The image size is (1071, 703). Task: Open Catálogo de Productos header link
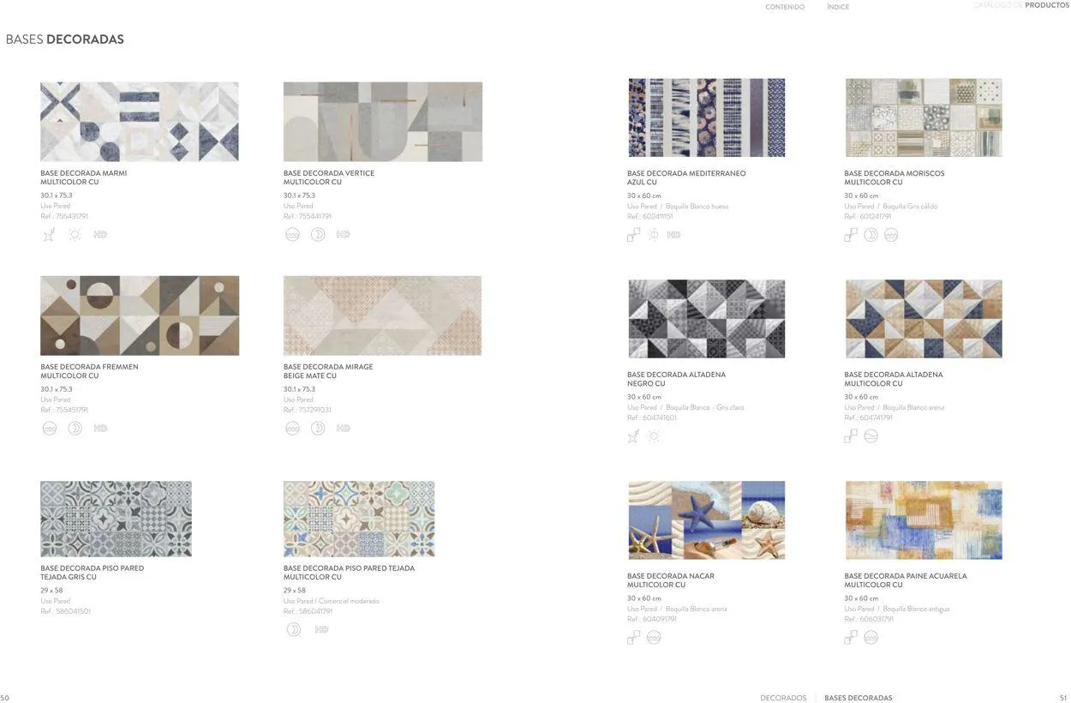coord(1020,5)
